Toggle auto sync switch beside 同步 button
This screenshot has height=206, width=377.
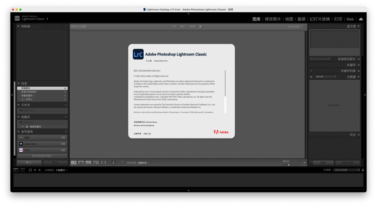pyautogui.click(x=311, y=163)
